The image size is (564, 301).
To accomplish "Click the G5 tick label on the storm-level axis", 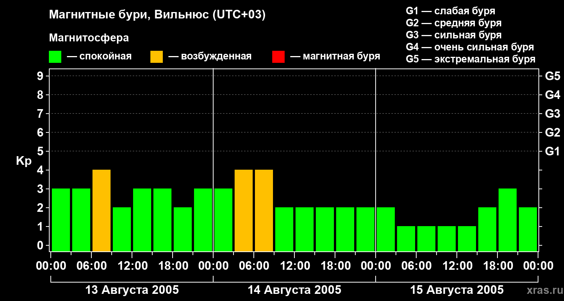I will tap(552, 76).
